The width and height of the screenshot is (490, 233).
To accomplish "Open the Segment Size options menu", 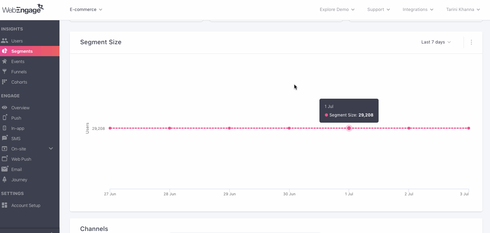I will (x=471, y=42).
